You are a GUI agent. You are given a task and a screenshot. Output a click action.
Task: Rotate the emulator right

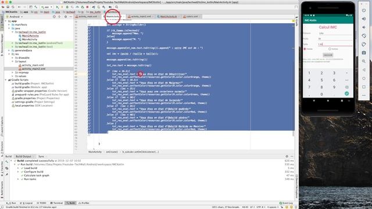[364, 44]
